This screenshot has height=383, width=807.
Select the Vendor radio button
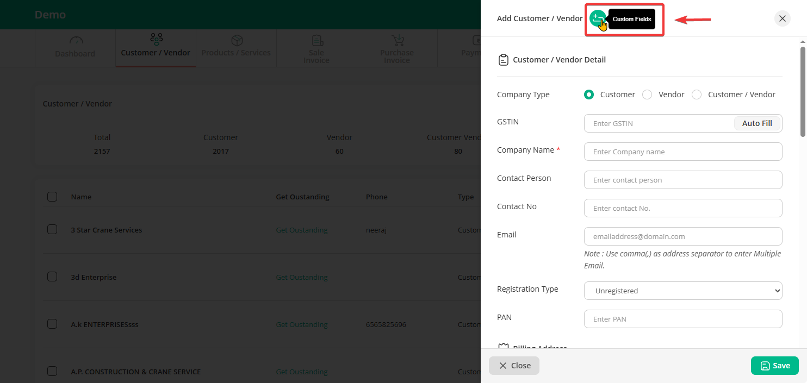point(647,95)
